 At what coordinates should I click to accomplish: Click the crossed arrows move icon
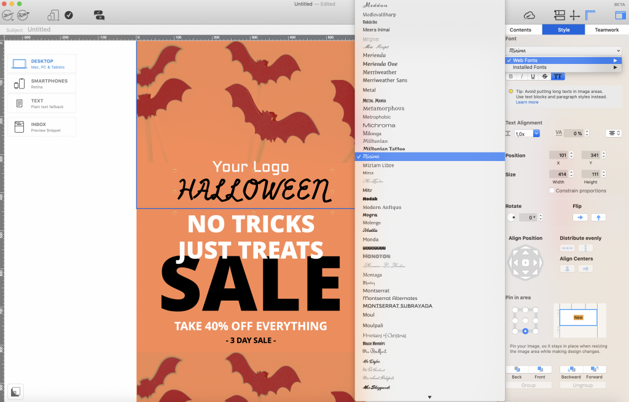575,15
